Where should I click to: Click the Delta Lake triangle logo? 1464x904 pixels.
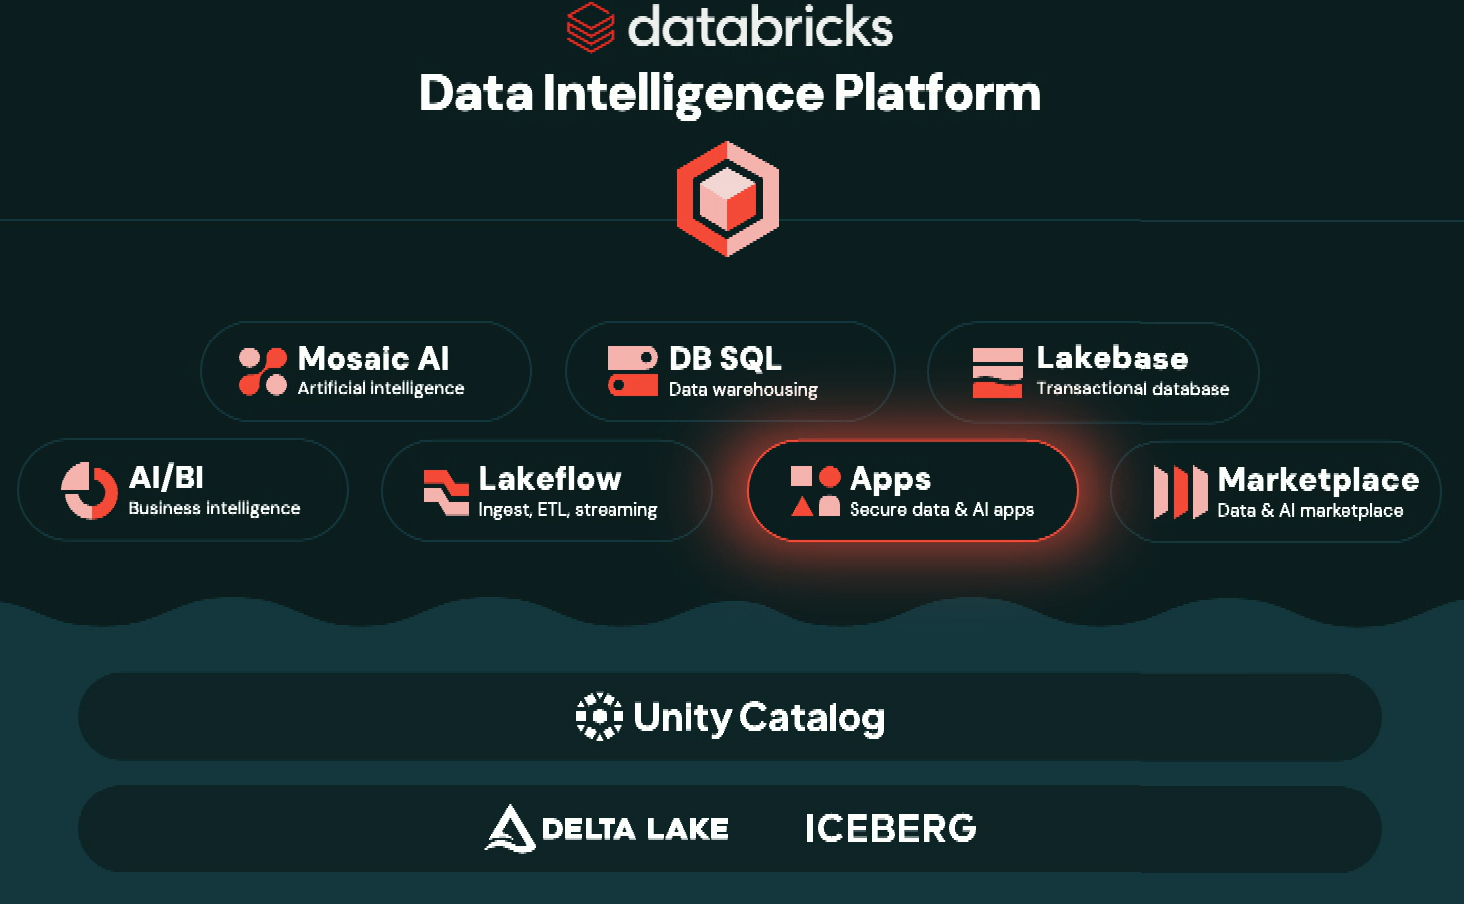point(510,828)
